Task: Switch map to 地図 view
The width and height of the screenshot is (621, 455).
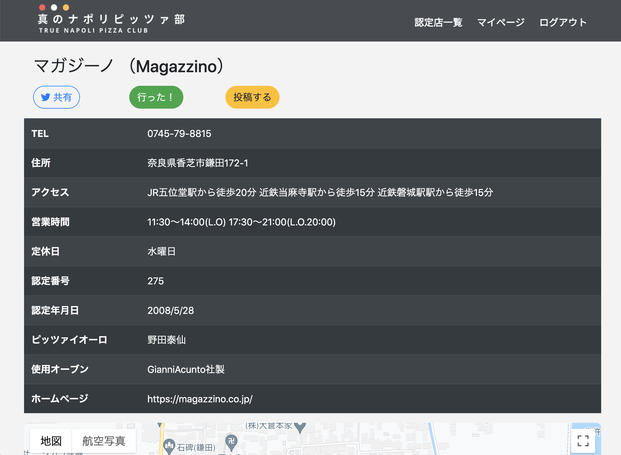Action: tap(51, 441)
